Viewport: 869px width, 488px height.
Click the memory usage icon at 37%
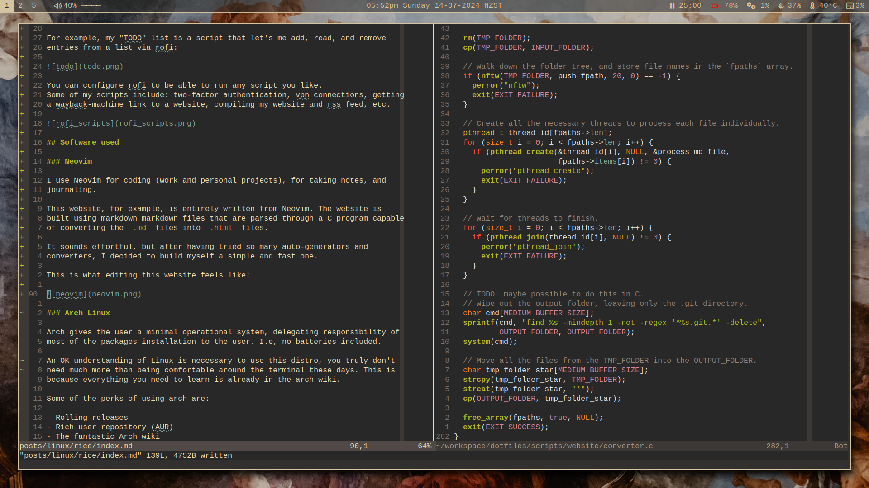pos(781,6)
